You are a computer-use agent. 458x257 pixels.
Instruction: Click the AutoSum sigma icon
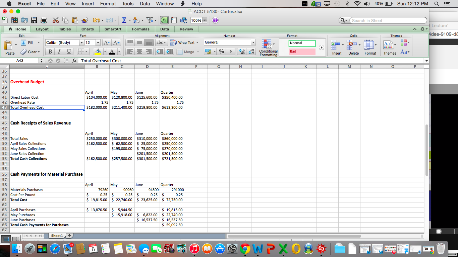point(124,20)
